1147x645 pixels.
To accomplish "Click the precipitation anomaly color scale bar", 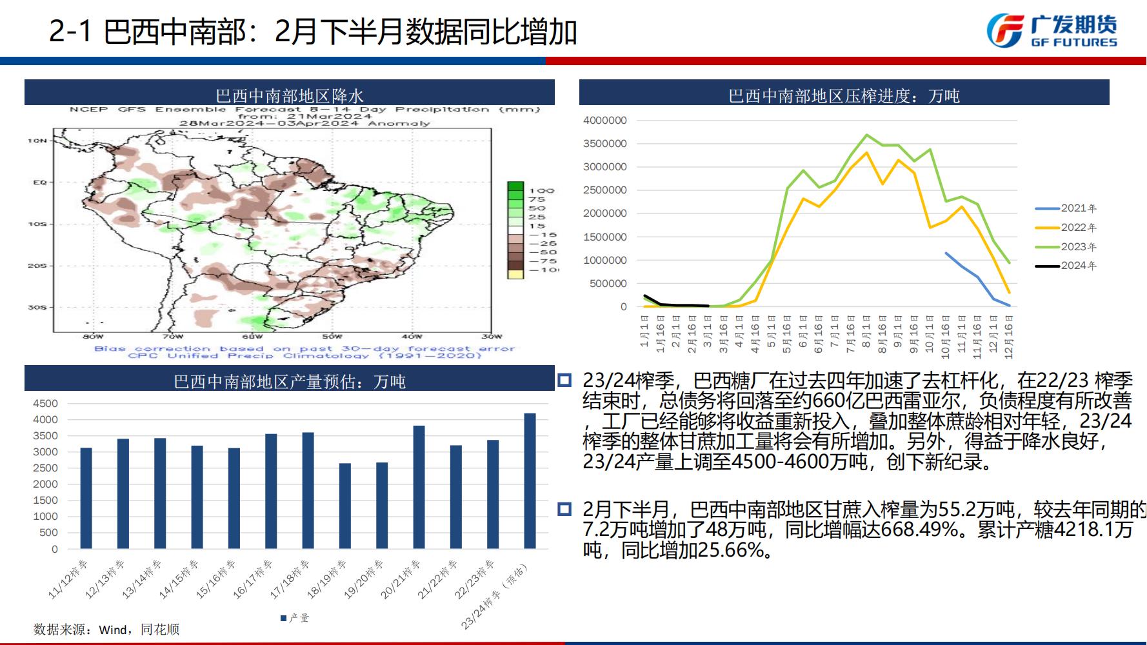I will tap(515, 230).
